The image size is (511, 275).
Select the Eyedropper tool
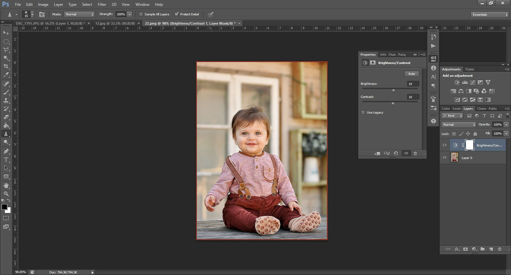pos(6,75)
